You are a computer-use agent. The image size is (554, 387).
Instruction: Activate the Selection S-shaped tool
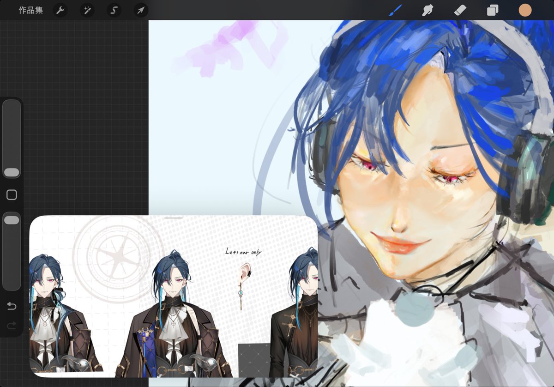point(114,10)
